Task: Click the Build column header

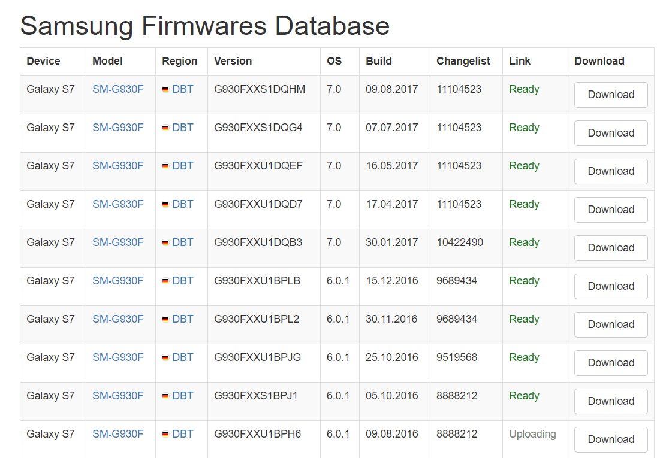Action: click(x=379, y=61)
